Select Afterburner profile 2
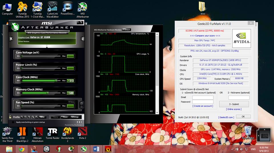274x153 pixels. click(26, 117)
